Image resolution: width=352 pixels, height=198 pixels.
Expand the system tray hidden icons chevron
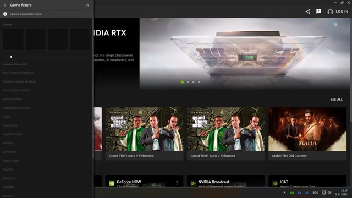(x=285, y=193)
